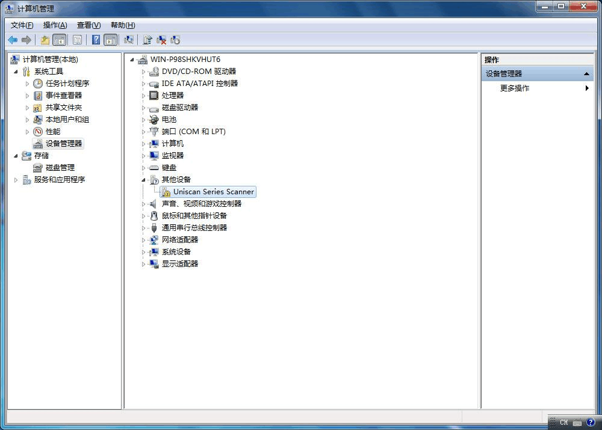
Task: Select 事件查看器 in left tree
Action: coord(63,96)
